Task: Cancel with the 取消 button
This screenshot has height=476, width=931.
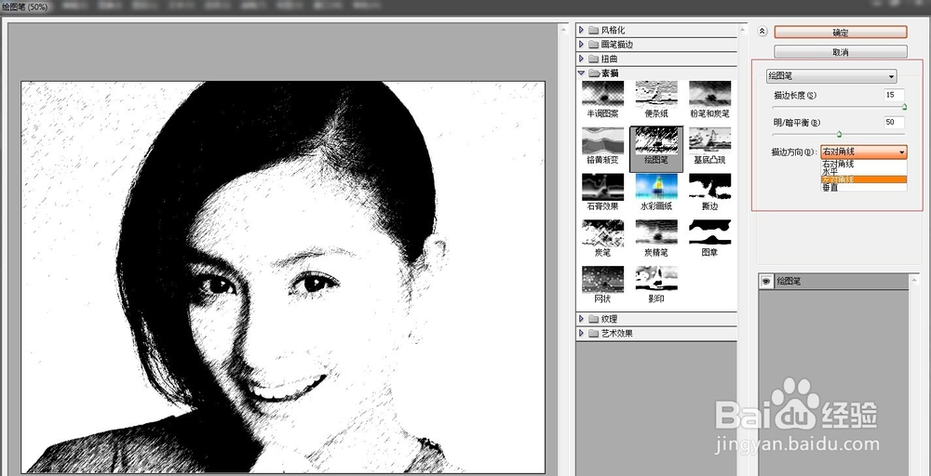Action: (840, 51)
